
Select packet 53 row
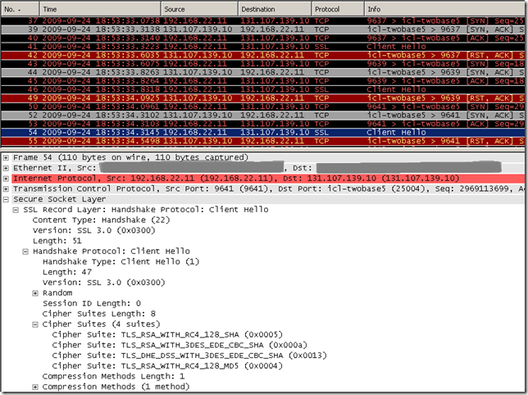(x=262, y=124)
